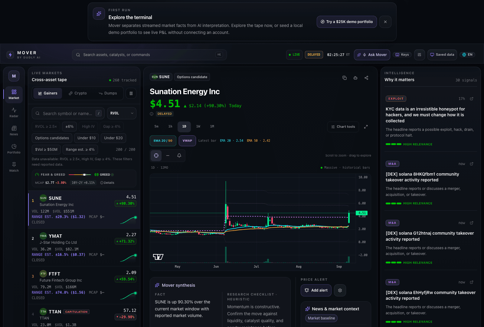Toggle the RVOL ≥ 2.5× filter
Screen dimensions: 484x327
[46, 127]
